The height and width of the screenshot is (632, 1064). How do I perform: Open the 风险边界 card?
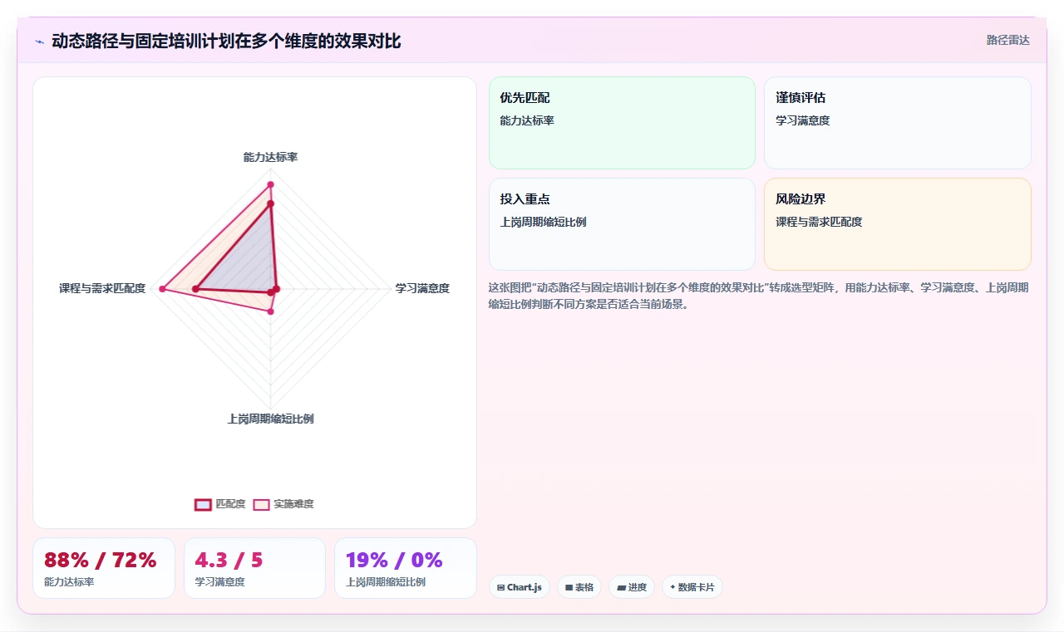pyautogui.click(x=898, y=224)
